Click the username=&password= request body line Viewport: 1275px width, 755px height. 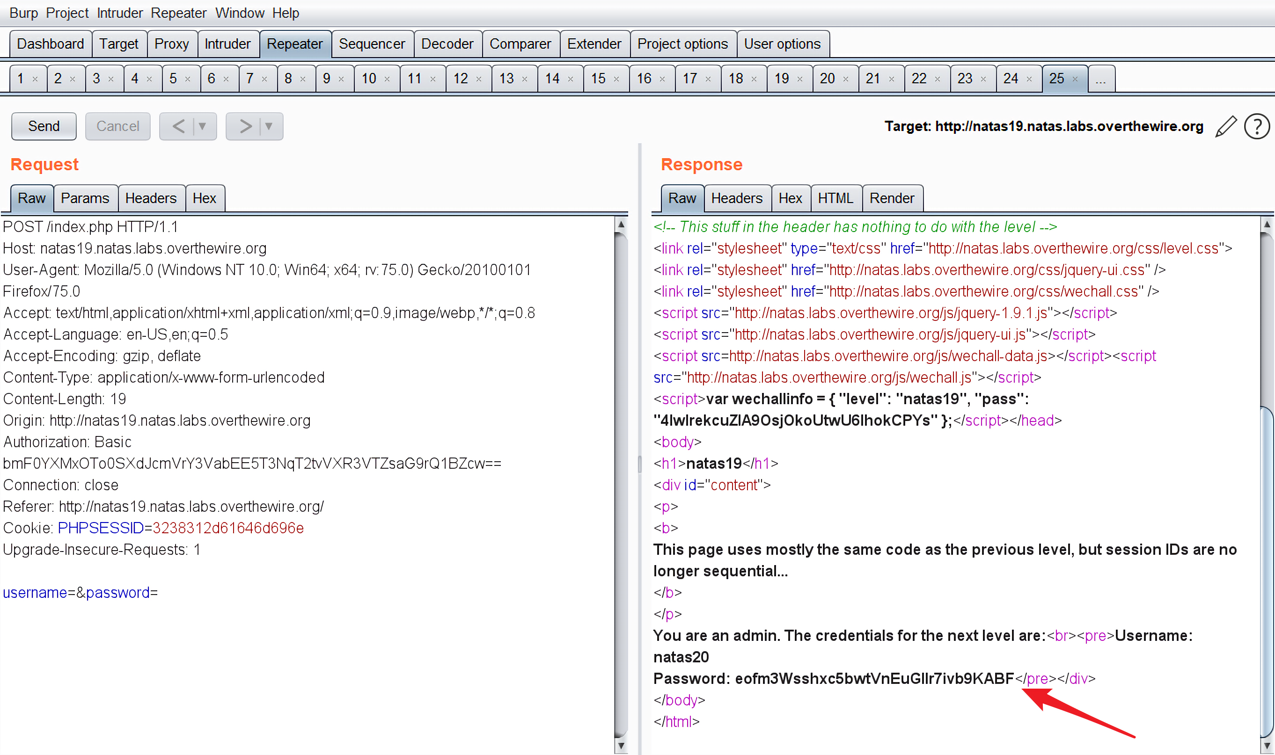81,593
